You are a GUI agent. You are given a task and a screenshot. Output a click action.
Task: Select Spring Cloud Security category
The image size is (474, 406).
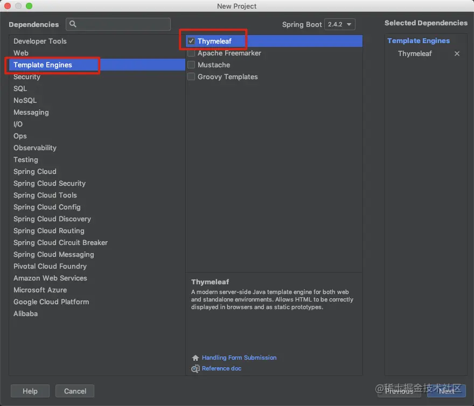[97, 183]
